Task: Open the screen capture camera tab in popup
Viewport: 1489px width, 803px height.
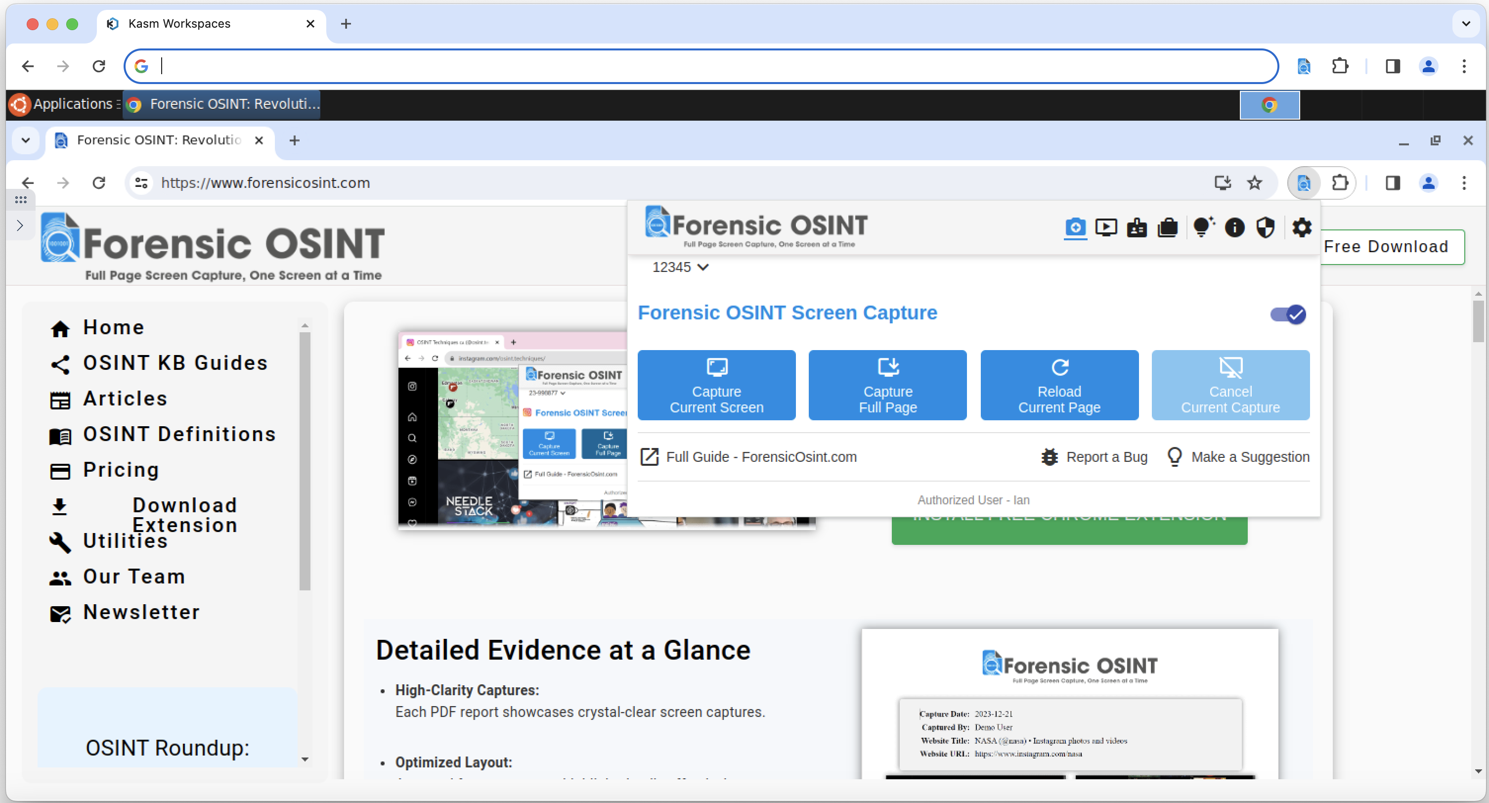Action: click(1075, 227)
